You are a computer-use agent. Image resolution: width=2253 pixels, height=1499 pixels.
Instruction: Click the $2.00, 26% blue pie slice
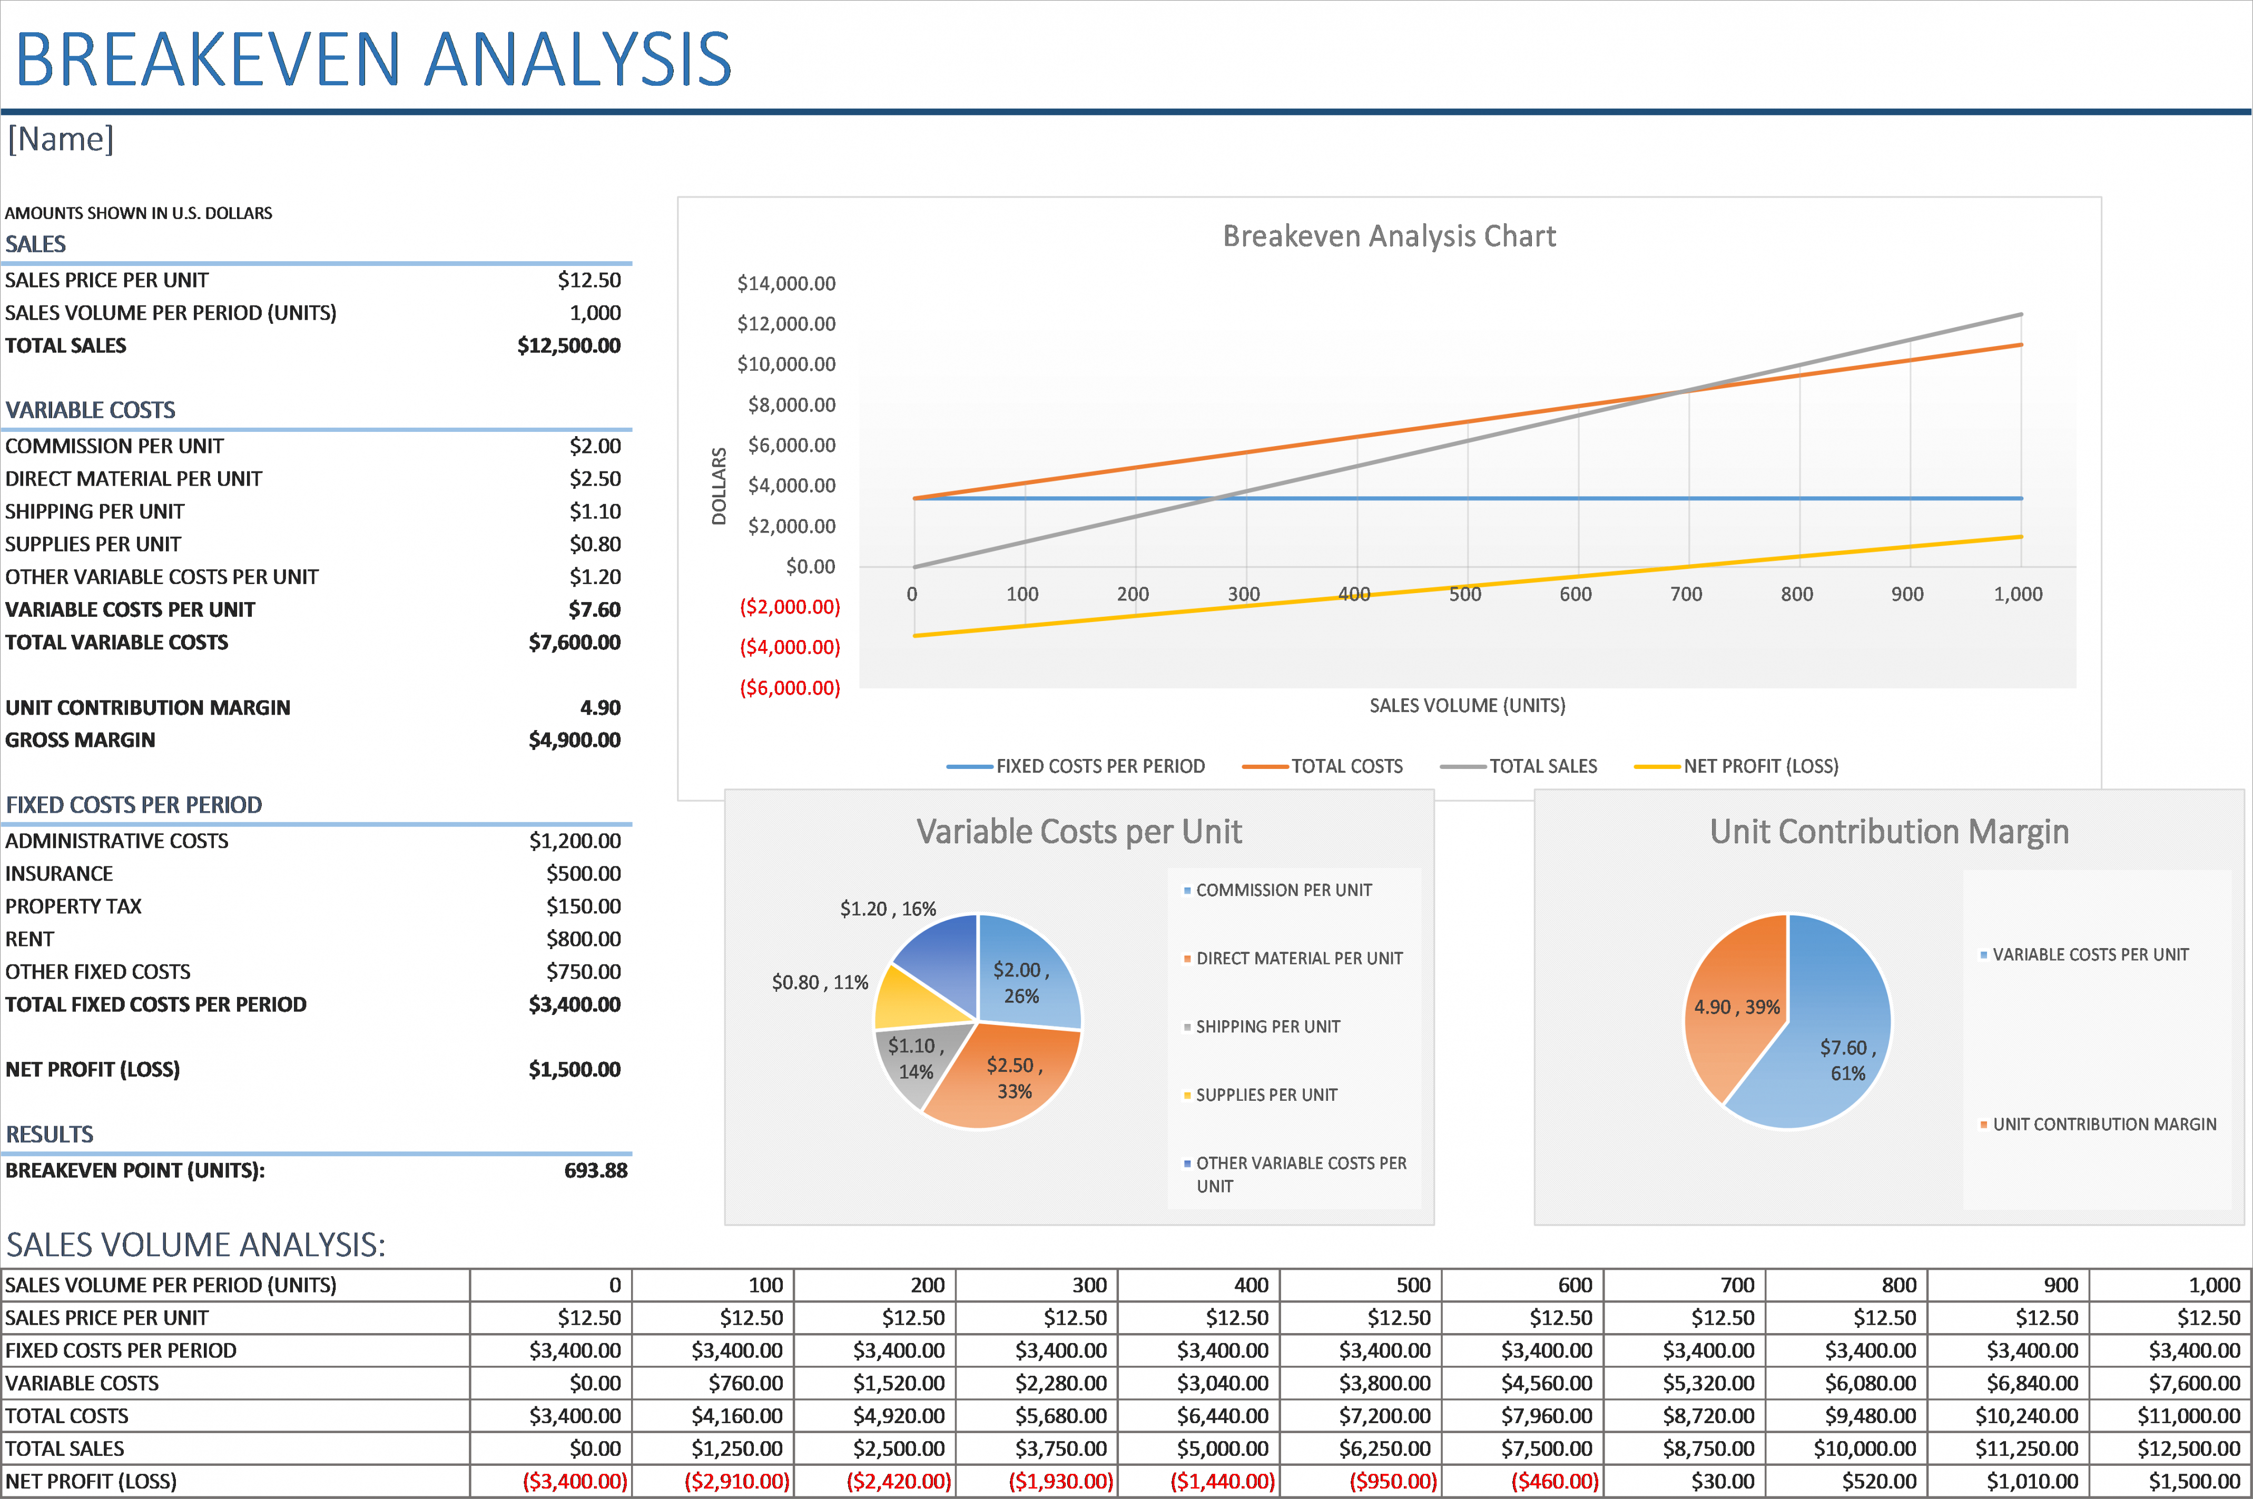click(x=1021, y=982)
